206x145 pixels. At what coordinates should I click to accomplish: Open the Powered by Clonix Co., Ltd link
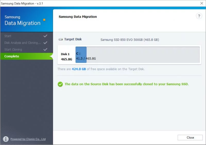tap(28, 139)
